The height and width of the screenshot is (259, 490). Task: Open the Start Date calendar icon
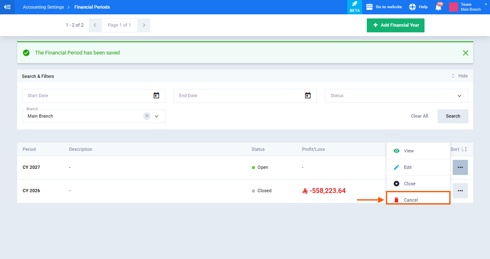coord(156,96)
